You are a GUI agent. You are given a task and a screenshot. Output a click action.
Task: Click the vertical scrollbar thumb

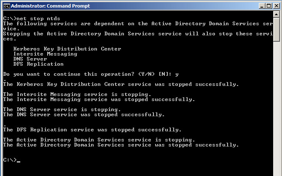tap(276, 29)
